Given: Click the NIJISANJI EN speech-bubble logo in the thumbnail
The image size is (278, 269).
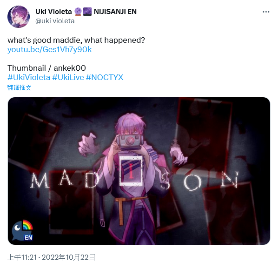Looking at the screenshot, I should coord(22,230).
